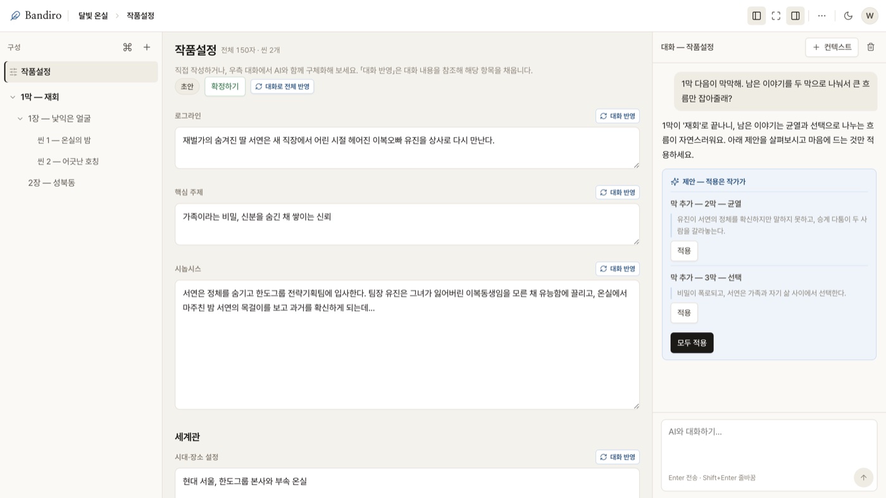Focus the 시대·장소 설정 field
886x498 pixels.
tap(407, 483)
